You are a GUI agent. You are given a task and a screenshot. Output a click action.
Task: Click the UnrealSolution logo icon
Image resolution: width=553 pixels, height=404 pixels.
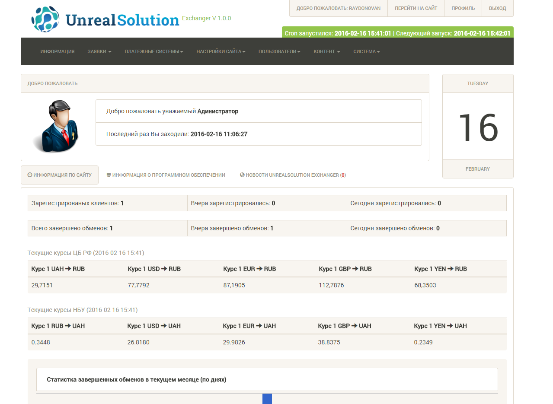[45, 19]
